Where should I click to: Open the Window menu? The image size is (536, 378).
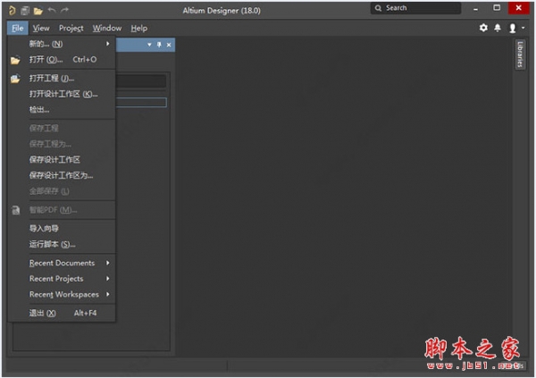[107, 28]
